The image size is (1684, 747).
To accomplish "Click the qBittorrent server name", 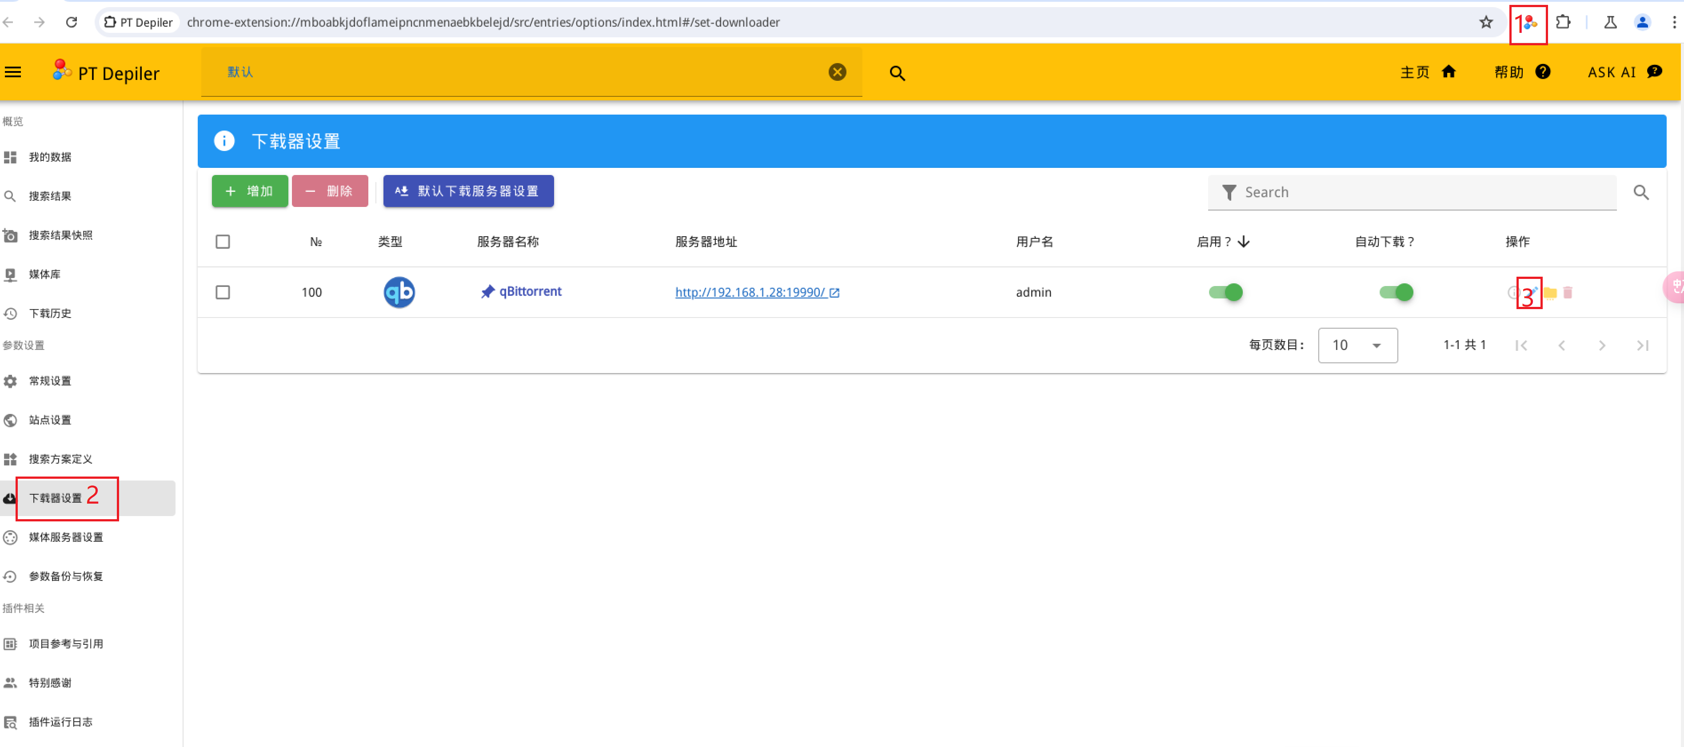I will [x=530, y=291].
